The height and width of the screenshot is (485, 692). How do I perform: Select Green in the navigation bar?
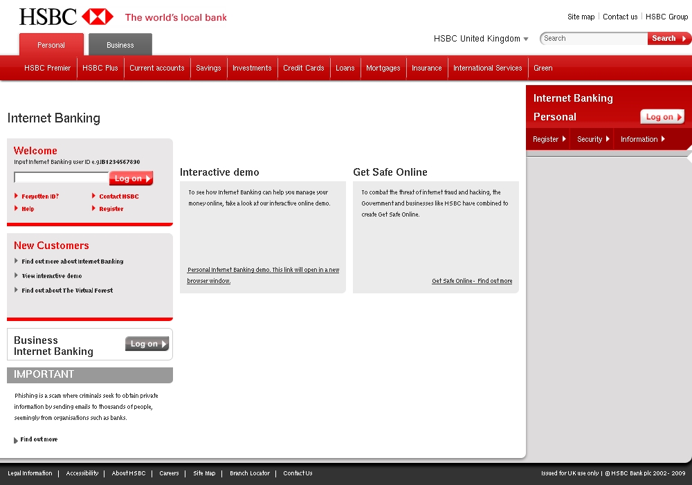pos(543,68)
